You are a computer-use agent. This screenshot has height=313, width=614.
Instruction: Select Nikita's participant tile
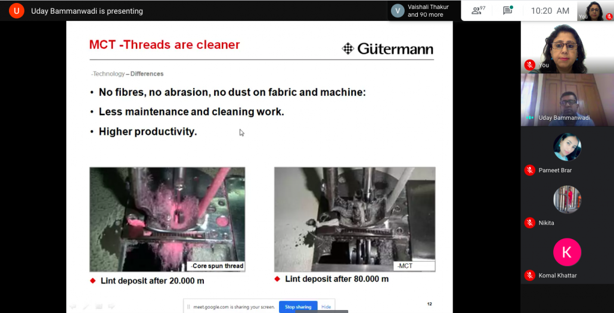567,205
